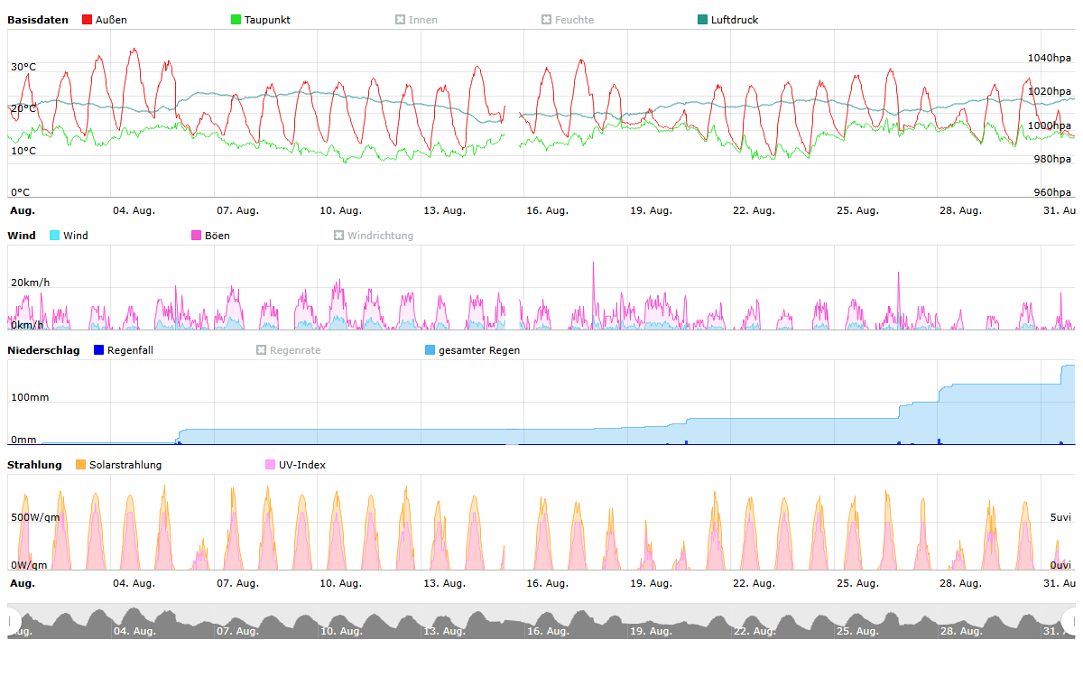This screenshot has width=1083, height=677.
Task: Click the Basisdaten chart heading
Action: pos(38,20)
